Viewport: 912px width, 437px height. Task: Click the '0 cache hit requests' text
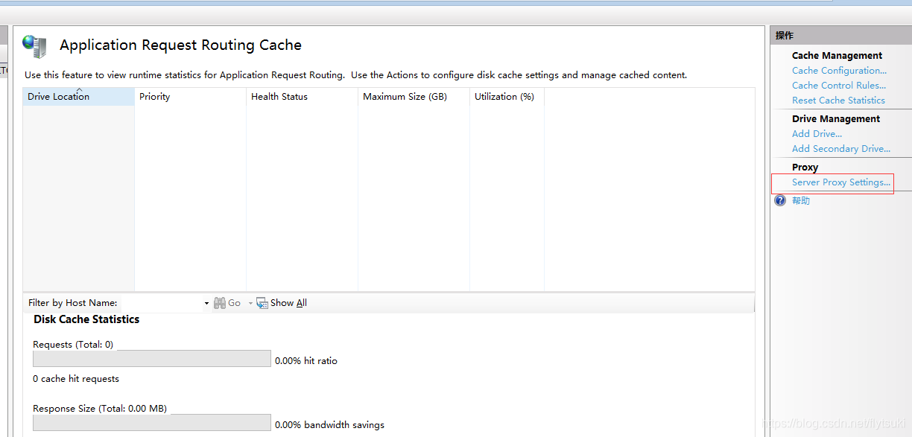(x=76, y=379)
